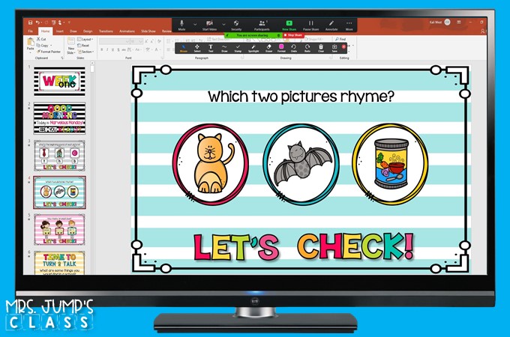The image size is (510, 337).
Task: Click the Start Video camera icon
Action: point(209,25)
